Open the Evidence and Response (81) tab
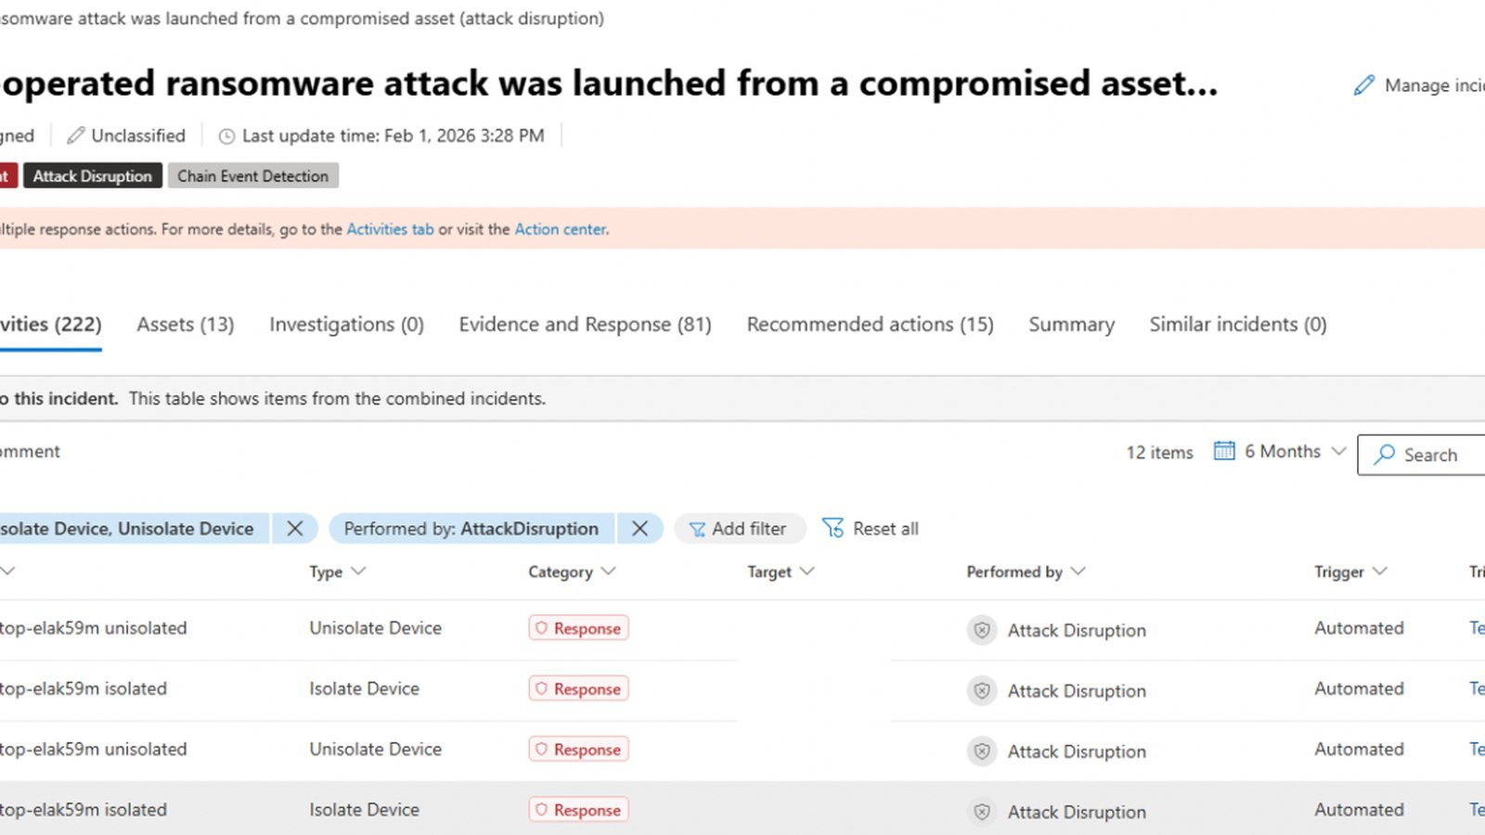The width and height of the screenshot is (1485, 835). [586, 325]
